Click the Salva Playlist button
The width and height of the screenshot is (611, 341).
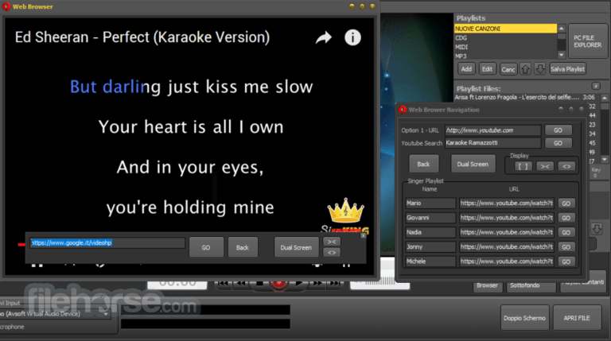567,69
